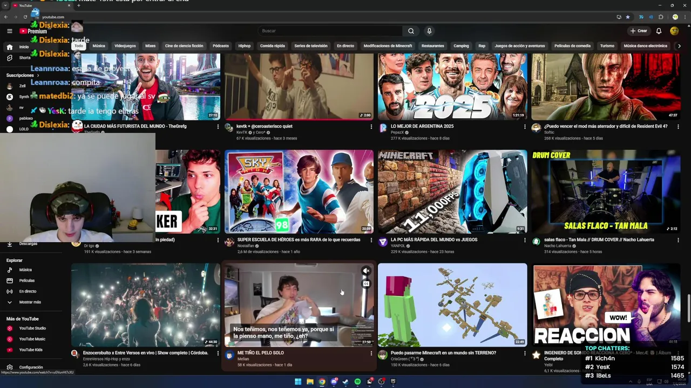Toggle subtitles on the Mellan video preview
Image resolution: width=691 pixels, height=388 pixels.
[366, 284]
